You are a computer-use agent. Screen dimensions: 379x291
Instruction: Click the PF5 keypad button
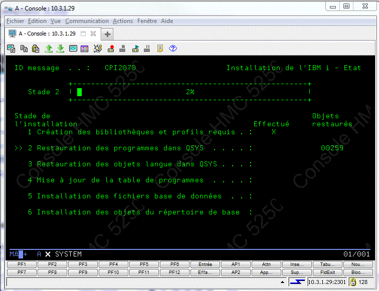pos(144,264)
